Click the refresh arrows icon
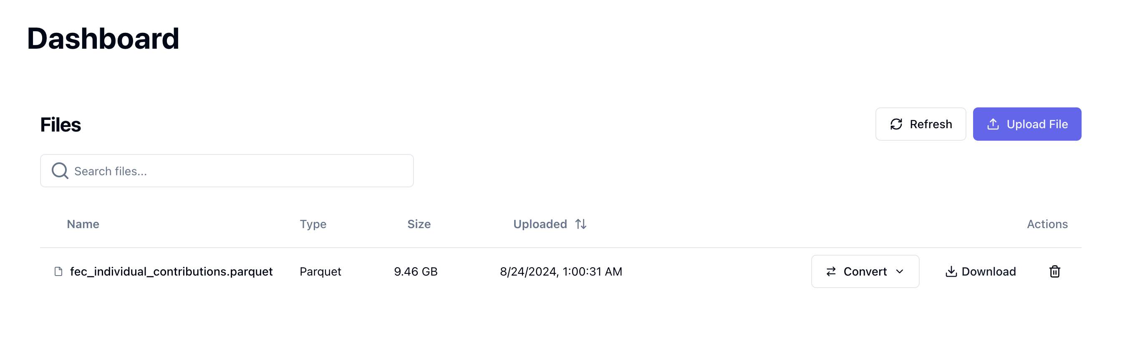The width and height of the screenshot is (1135, 343). click(x=896, y=124)
